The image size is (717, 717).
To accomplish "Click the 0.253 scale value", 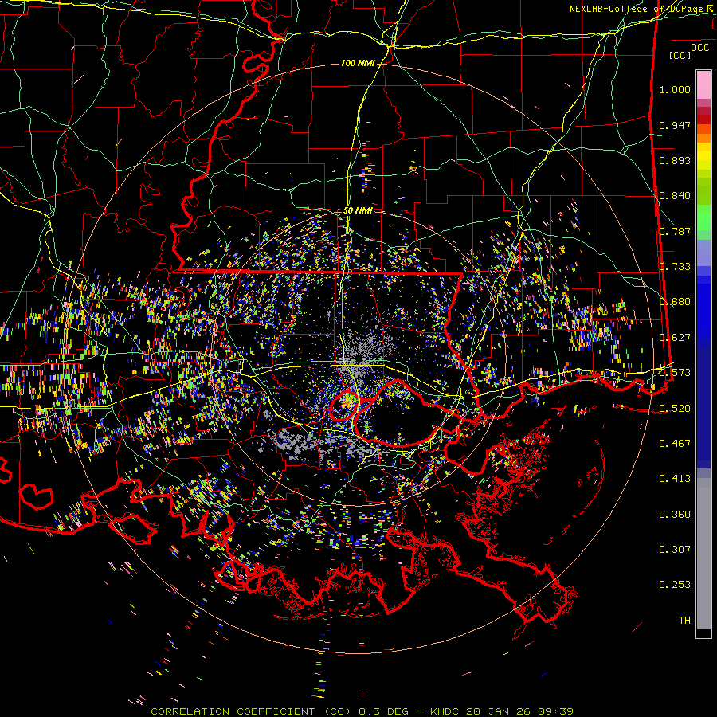I will pyautogui.click(x=675, y=585).
